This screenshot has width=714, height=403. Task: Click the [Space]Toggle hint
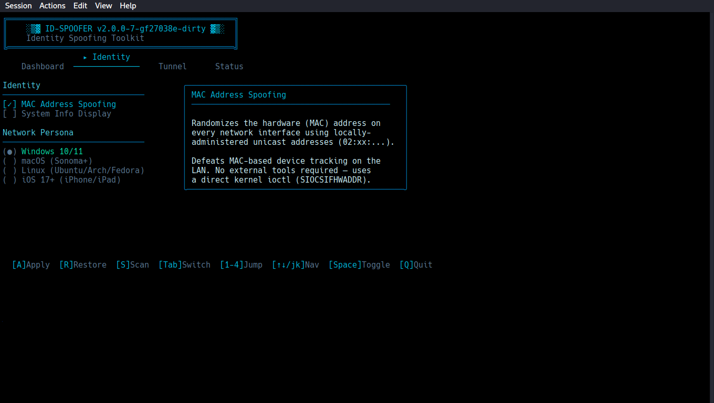click(x=359, y=265)
